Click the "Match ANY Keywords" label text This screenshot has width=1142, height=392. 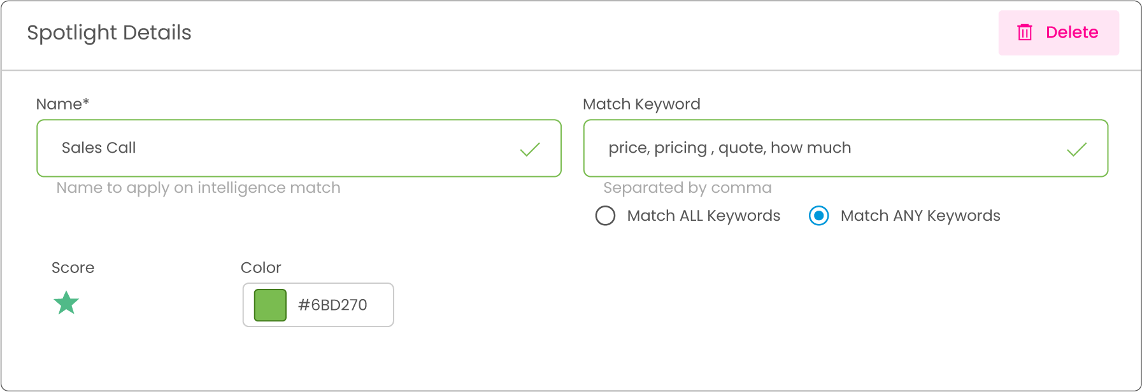[920, 216]
